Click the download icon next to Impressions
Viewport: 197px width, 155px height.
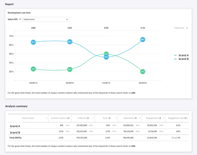tap(187, 28)
